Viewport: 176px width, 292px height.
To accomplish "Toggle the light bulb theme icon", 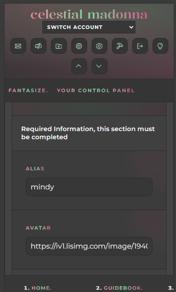I will click(x=160, y=46).
